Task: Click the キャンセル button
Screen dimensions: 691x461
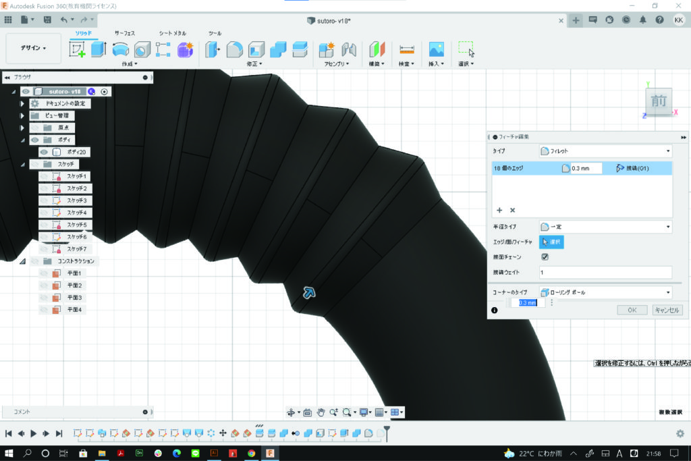Action: tap(667, 310)
